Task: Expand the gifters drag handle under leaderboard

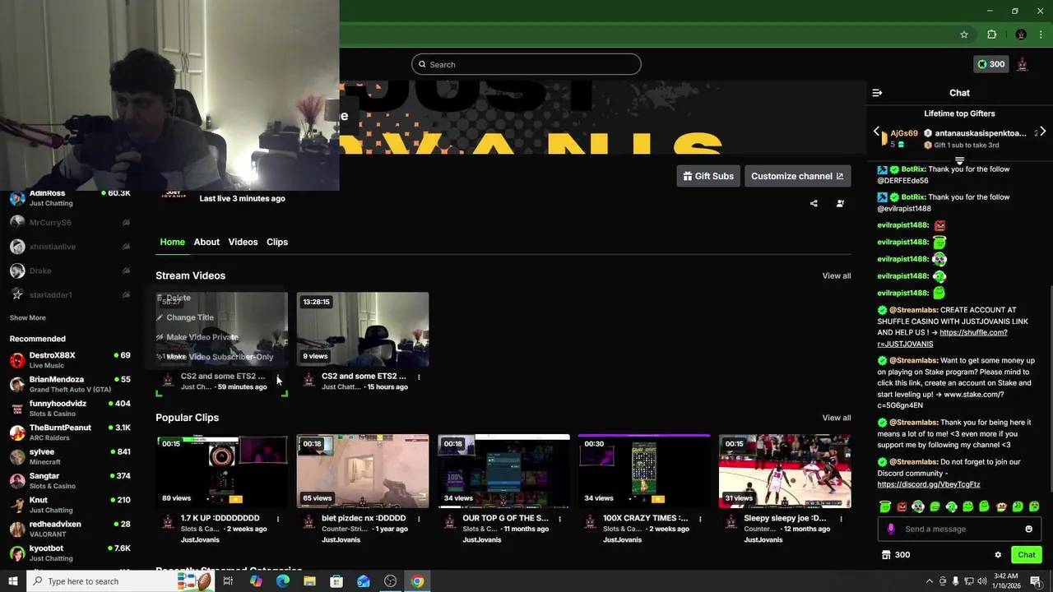Action: [959, 160]
